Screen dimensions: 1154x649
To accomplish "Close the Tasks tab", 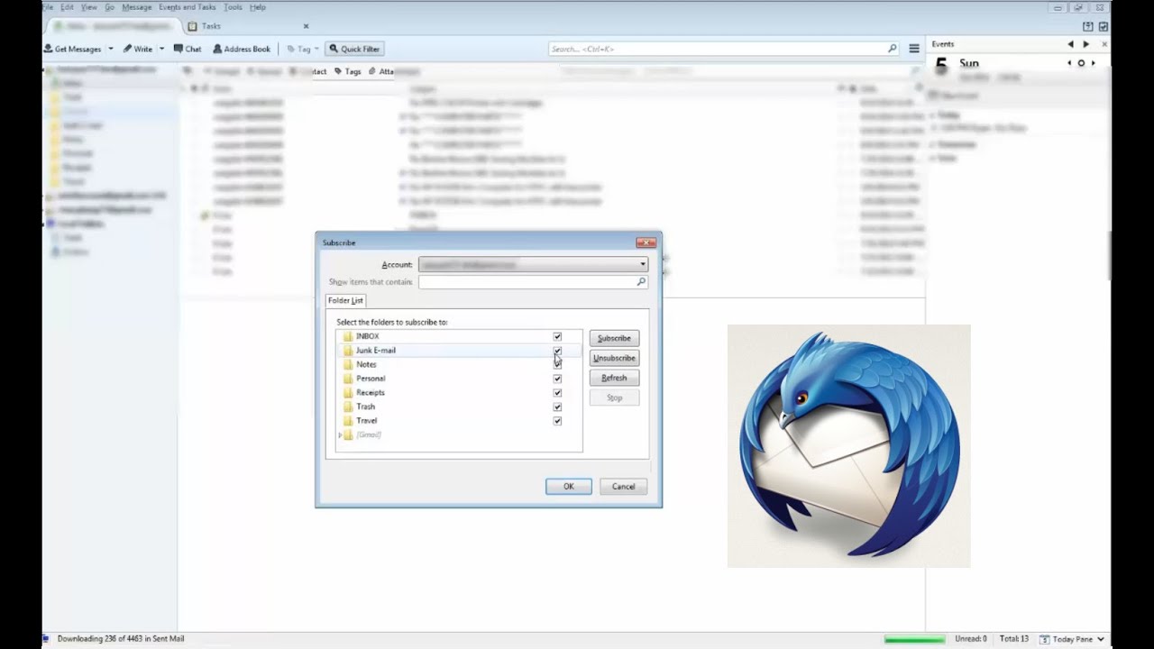I will pyautogui.click(x=306, y=26).
